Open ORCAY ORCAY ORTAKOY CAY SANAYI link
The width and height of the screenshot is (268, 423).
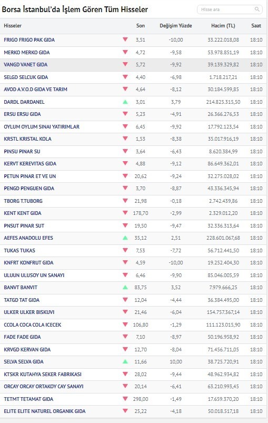[43, 387]
